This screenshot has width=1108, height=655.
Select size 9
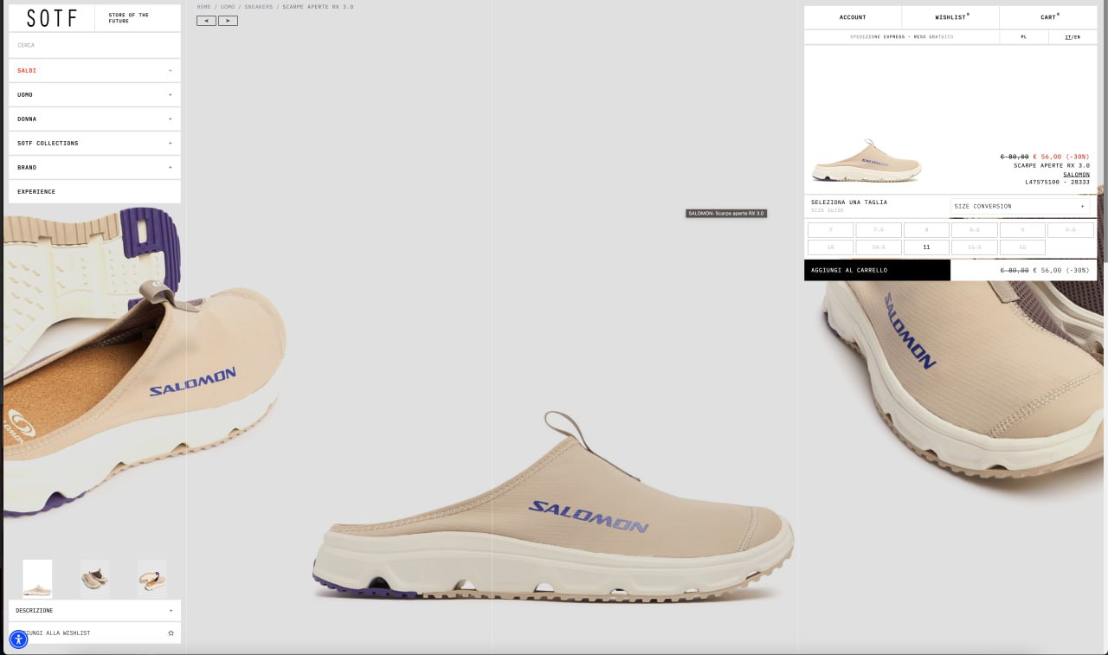1022,230
